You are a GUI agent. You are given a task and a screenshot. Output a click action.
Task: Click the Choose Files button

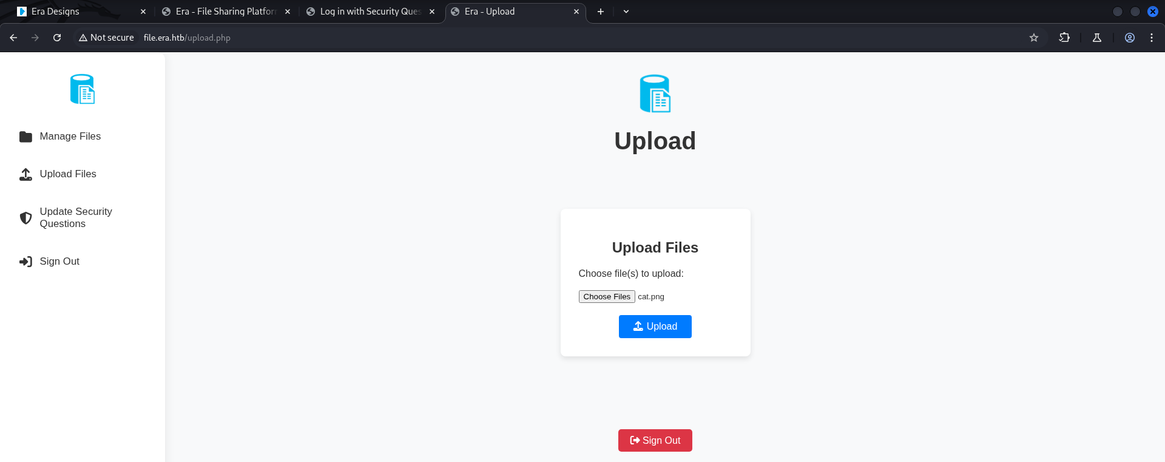pos(606,297)
